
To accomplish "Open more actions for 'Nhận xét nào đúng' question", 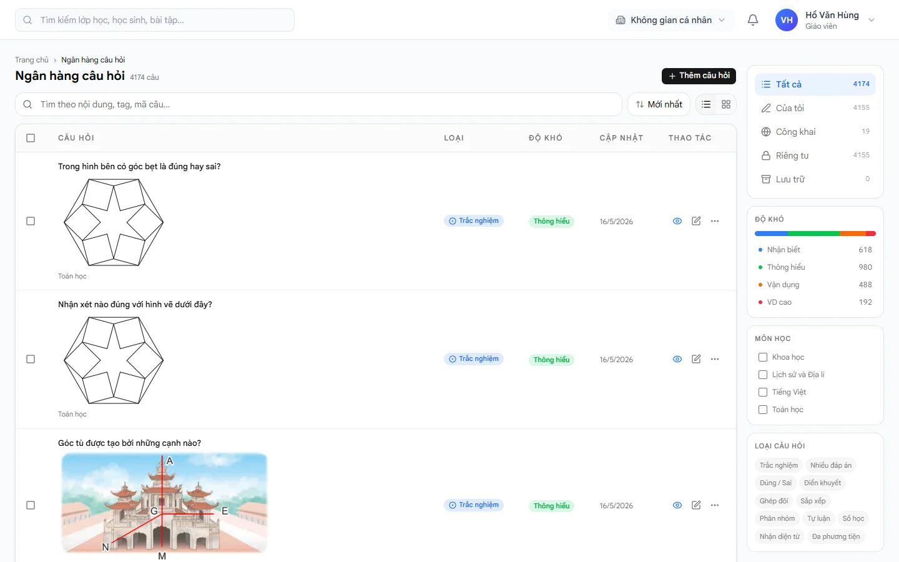I will pos(715,359).
